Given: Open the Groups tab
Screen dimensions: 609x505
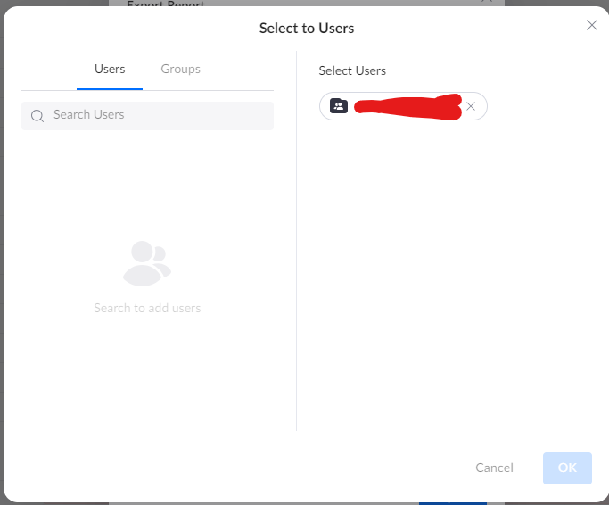Looking at the screenshot, I should click(x=180, y=69).
